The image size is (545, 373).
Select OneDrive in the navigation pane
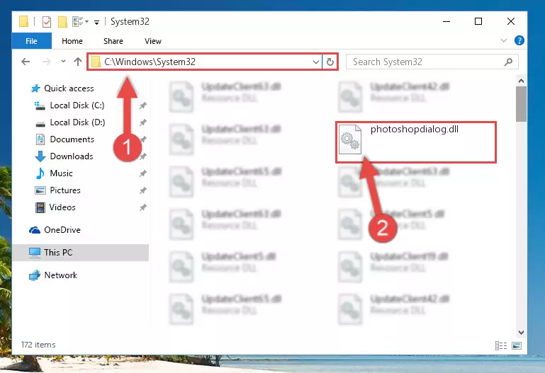pos(62,230)
